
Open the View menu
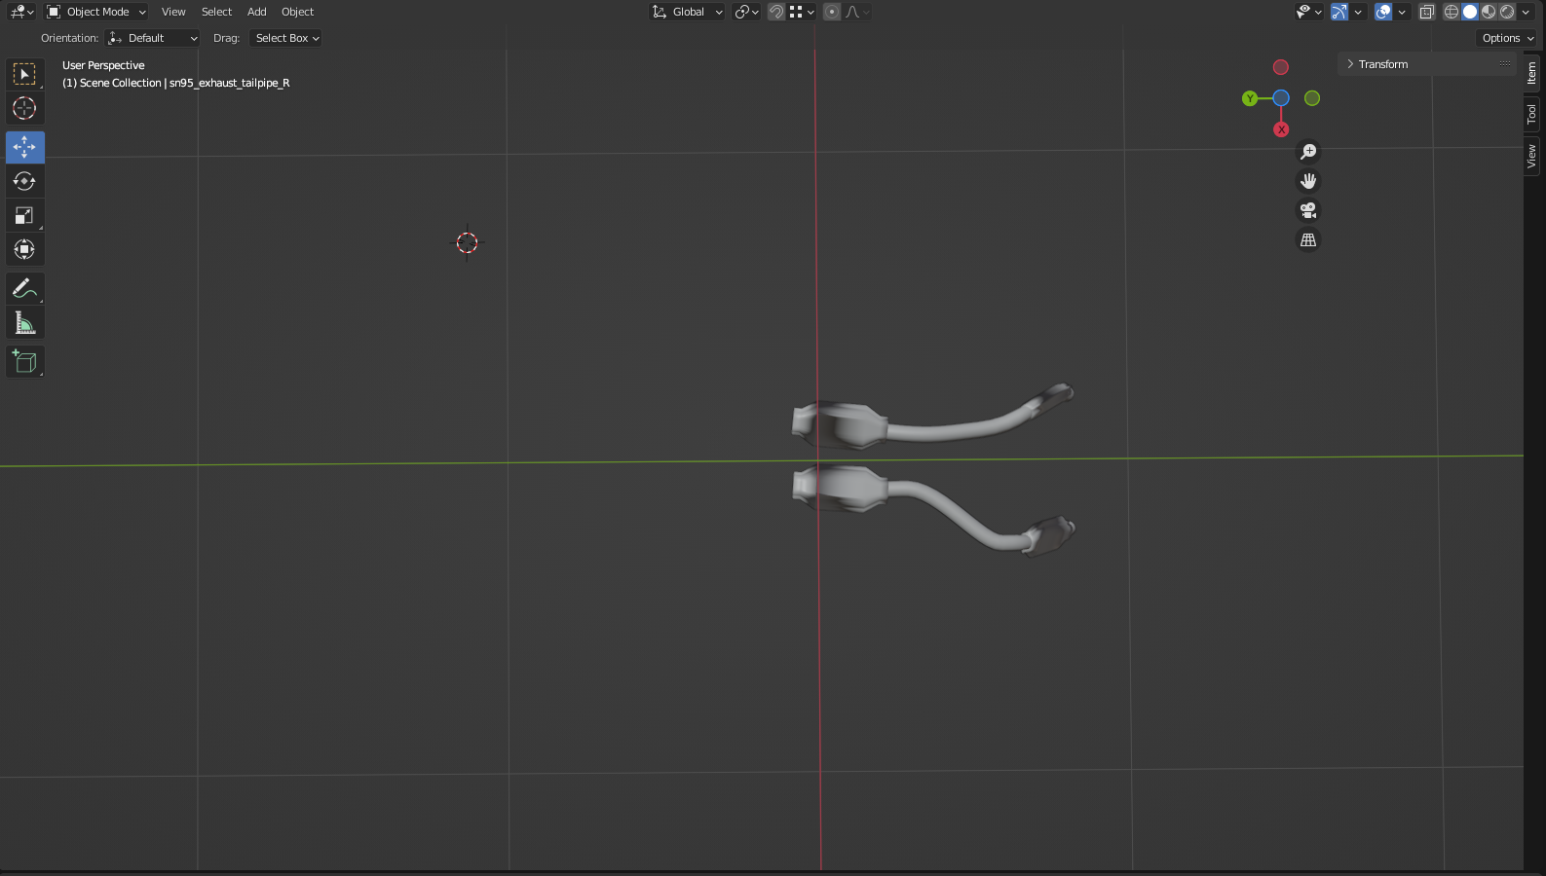pos(173,12)
